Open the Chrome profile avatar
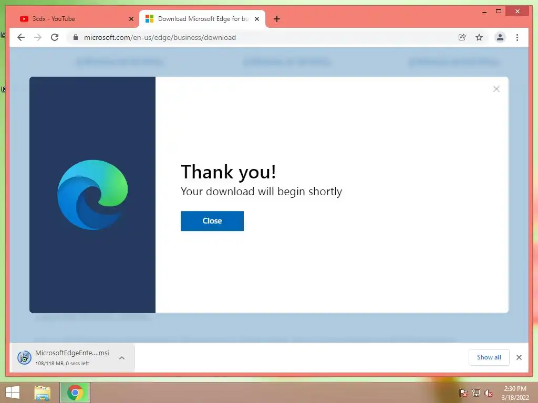The width and height of the screenshot is (538, 403). point(500,37)
